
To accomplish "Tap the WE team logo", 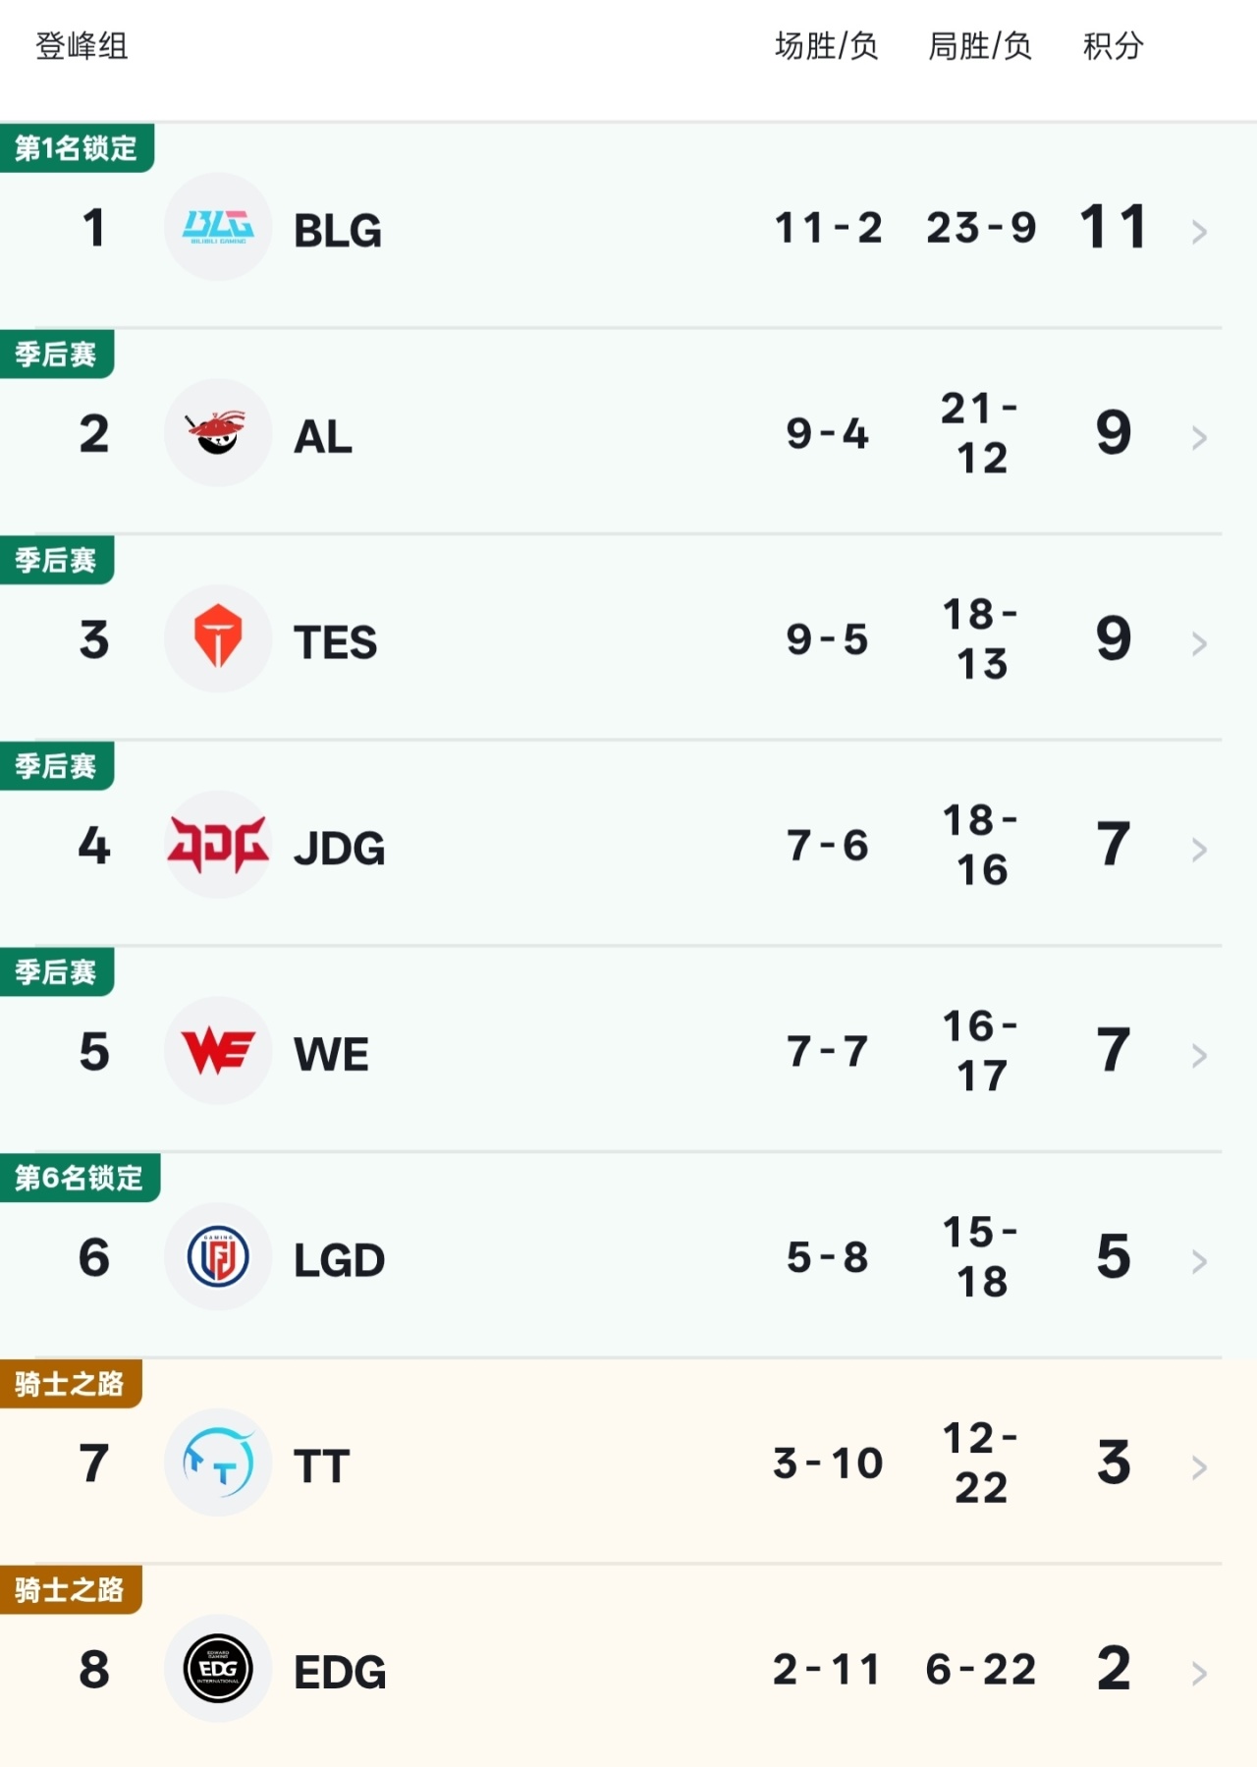I will tap(218, 1051).
